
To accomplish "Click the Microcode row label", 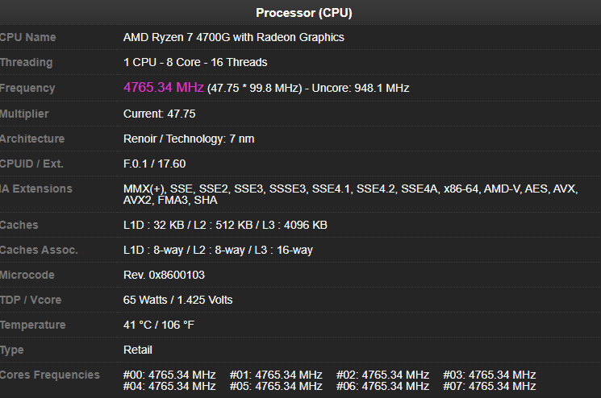I will pos(27,275).
